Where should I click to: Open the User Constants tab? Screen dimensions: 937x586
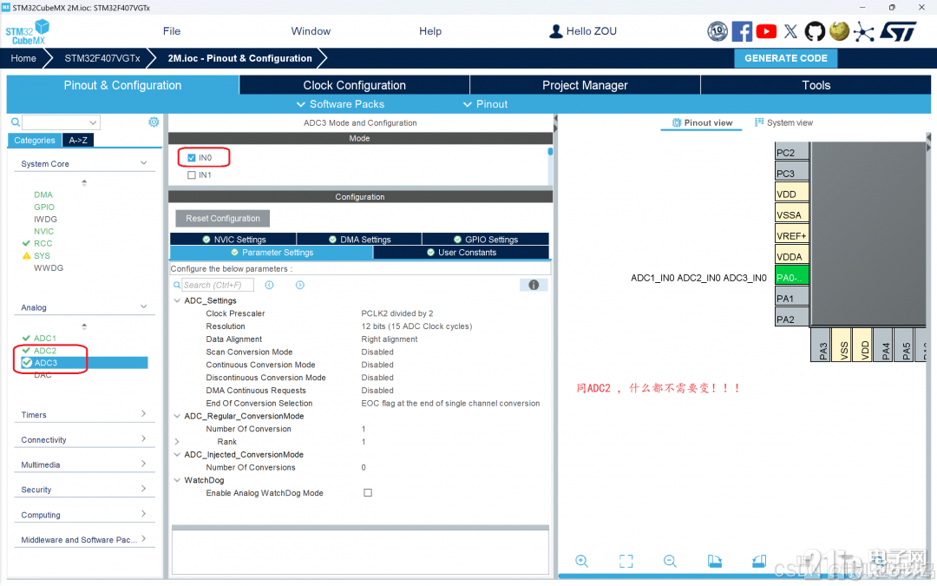click(x=462, y=253)
